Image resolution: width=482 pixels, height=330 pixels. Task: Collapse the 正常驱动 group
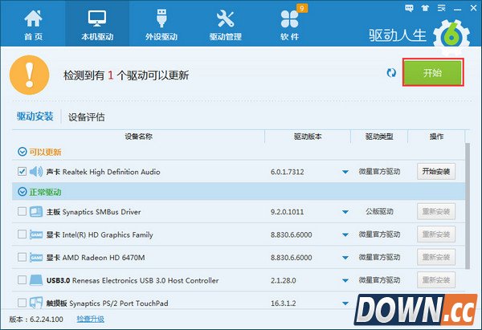pyautogui.click(x=22, y=192)
